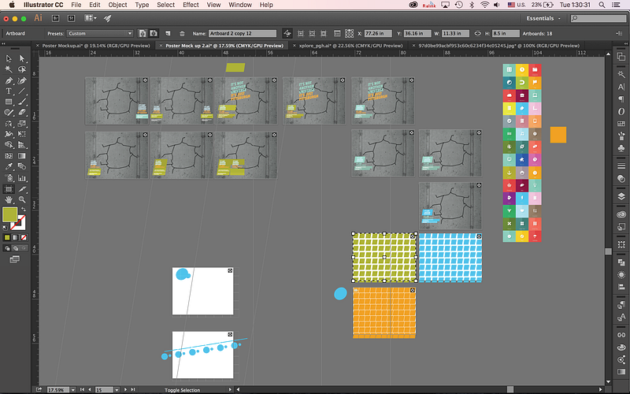Toggle portrait orientation for artboard
Image resolution: width=630 pixels, height=394 pixels.
click(x=142, y=34)
